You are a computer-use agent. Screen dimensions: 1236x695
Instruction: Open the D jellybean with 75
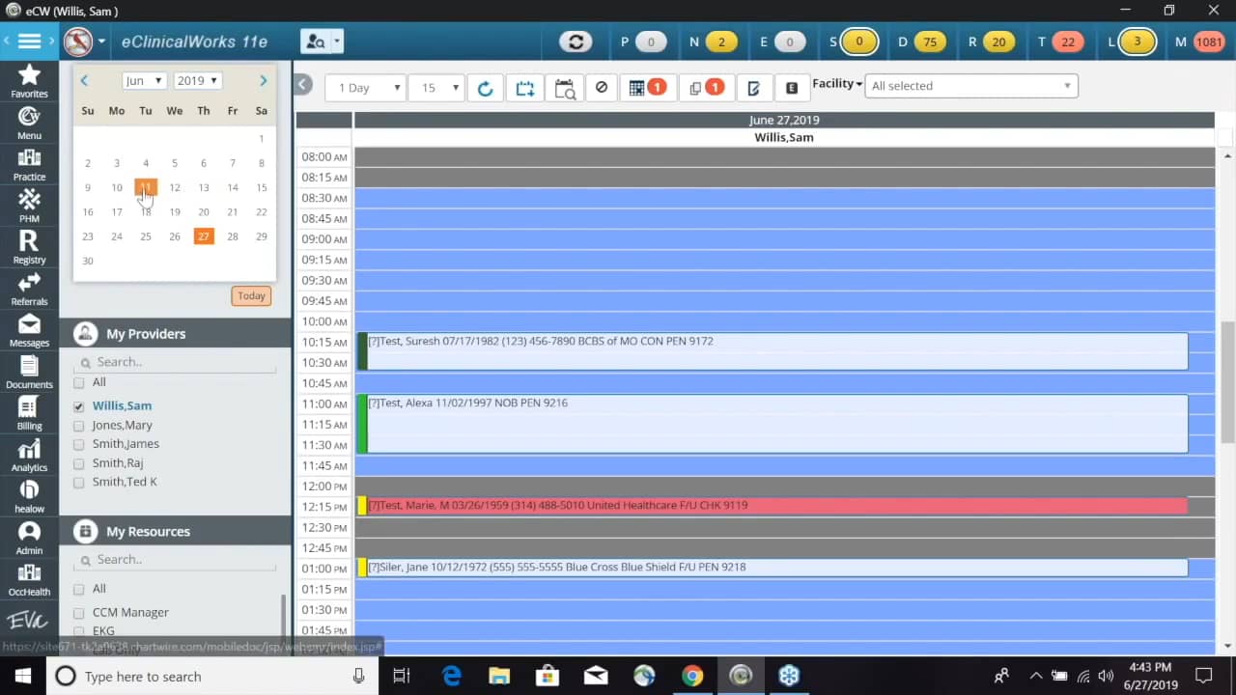pyautogui.click(x=930, y=42)
